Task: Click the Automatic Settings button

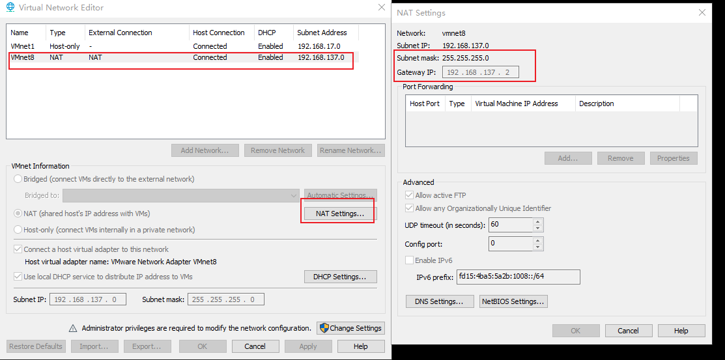Action: 340,195
